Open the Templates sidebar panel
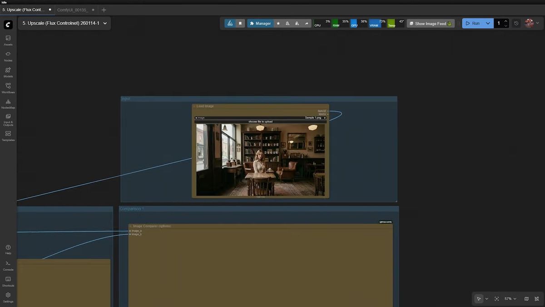The image size is (545, 307). click(8, 136)
